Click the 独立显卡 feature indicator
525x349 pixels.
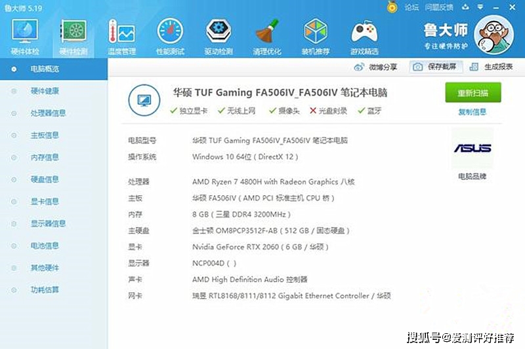188,111
